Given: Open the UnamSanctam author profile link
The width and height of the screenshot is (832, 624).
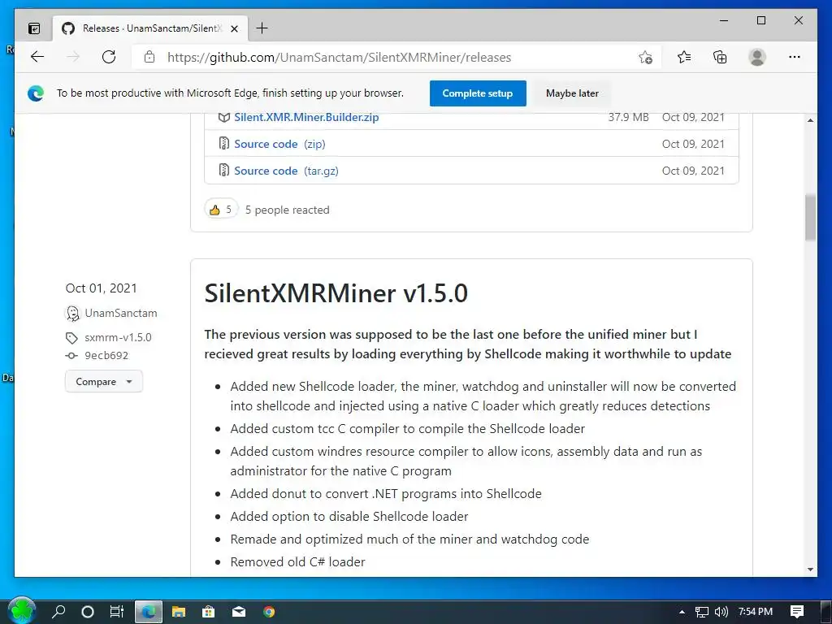Looking at the screenshot, I should pos(121,313).
